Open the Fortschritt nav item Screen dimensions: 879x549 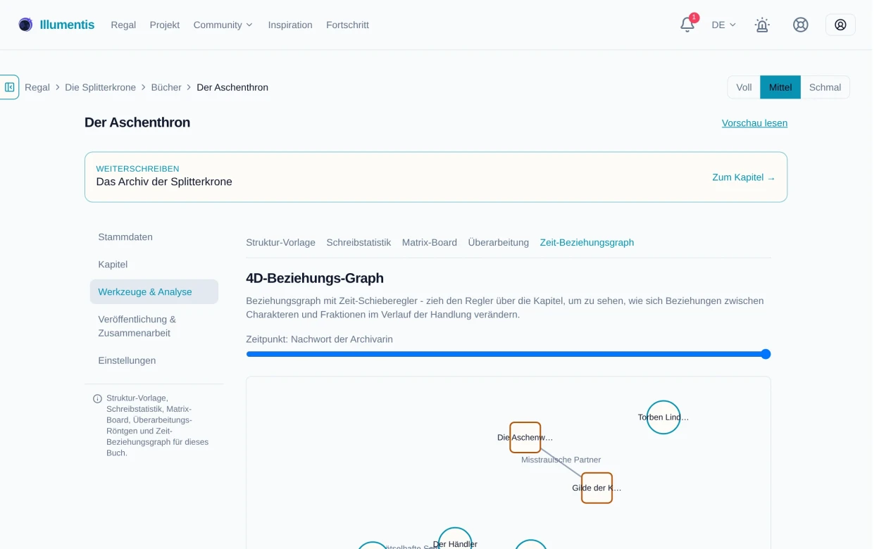(347, 25)
